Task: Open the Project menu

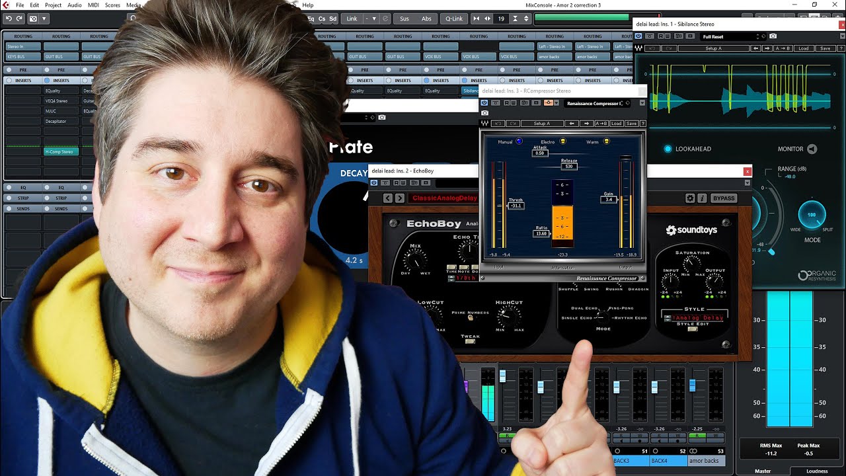Action: pos(53,5)
